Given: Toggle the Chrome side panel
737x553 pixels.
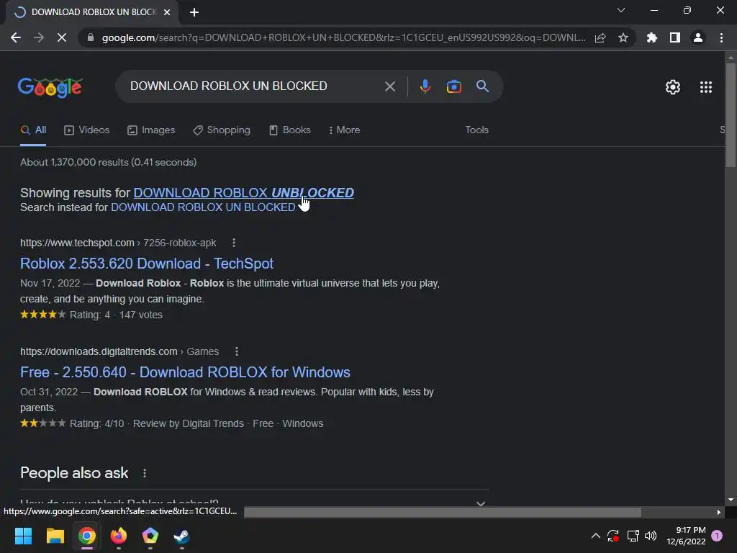Looking at the screenshot, I should point(675,37).
